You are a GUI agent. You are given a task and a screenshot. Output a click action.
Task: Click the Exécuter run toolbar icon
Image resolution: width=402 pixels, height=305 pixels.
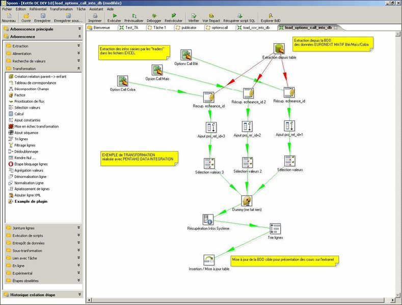point(114,16)
